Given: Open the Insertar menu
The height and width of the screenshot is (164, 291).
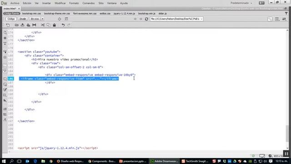Looking at the screenshot, I should click(x=46, y=3).
